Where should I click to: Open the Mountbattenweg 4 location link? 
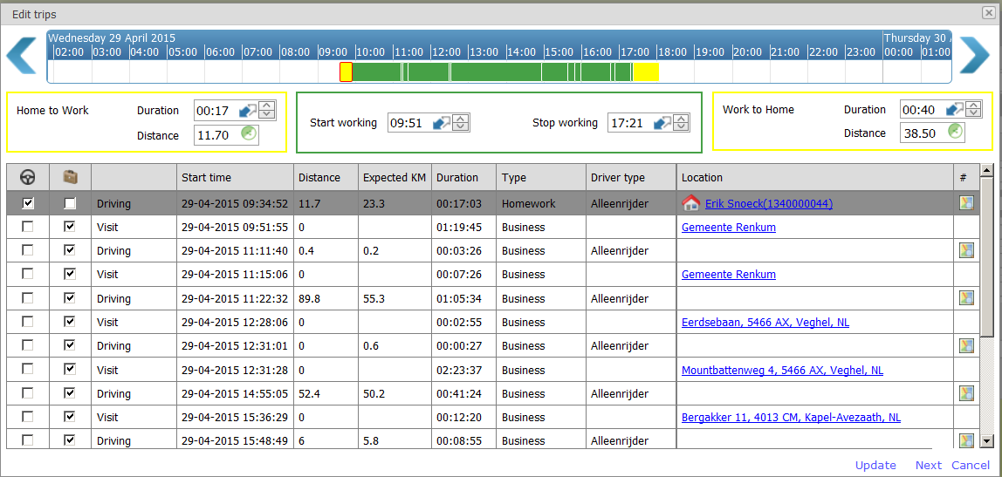(781, 371)
